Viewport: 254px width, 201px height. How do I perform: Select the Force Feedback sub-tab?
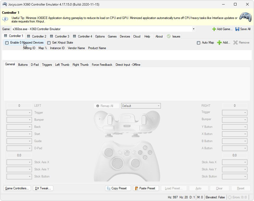(x=102, y=65)
